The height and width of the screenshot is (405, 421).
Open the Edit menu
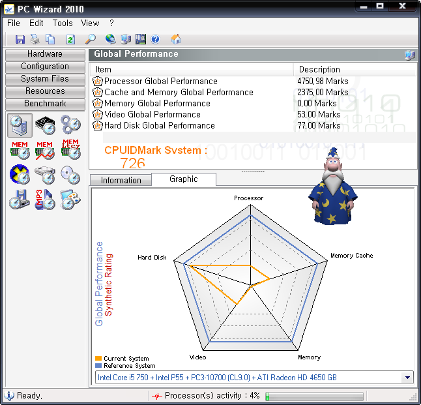(x=36, y=23)
